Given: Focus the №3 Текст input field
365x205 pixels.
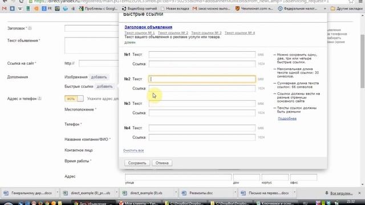Looking at the screenshot, I should [202, 104].
